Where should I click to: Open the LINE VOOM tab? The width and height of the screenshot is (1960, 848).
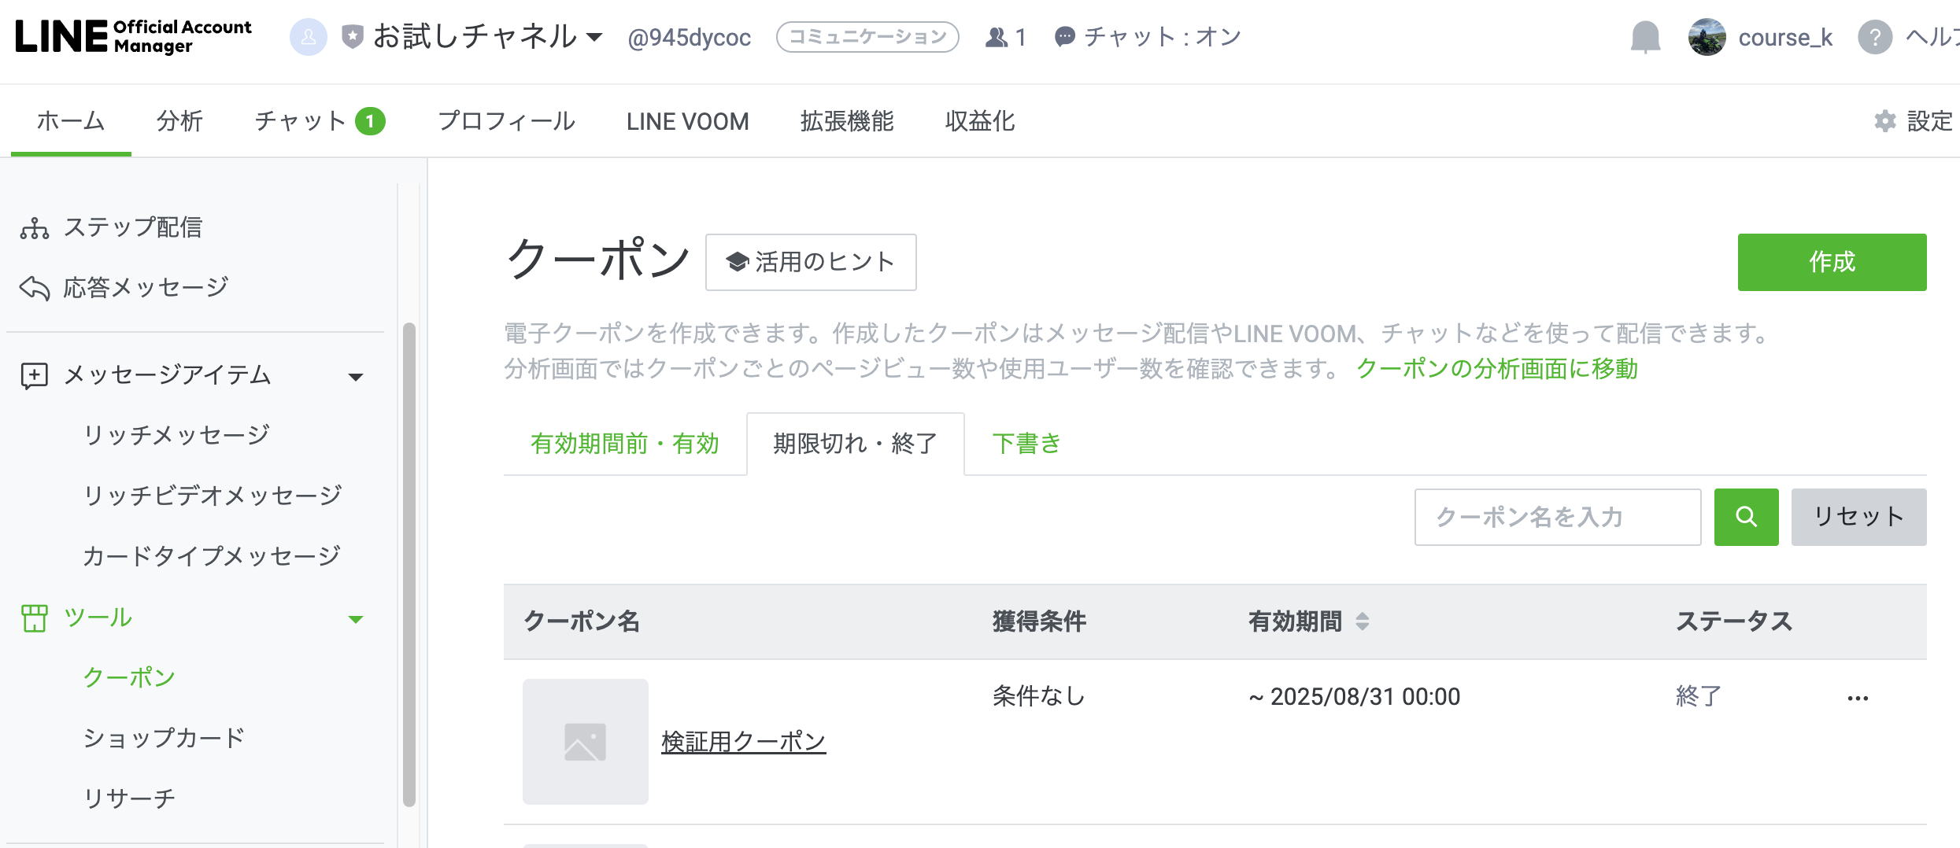point(687,121)
